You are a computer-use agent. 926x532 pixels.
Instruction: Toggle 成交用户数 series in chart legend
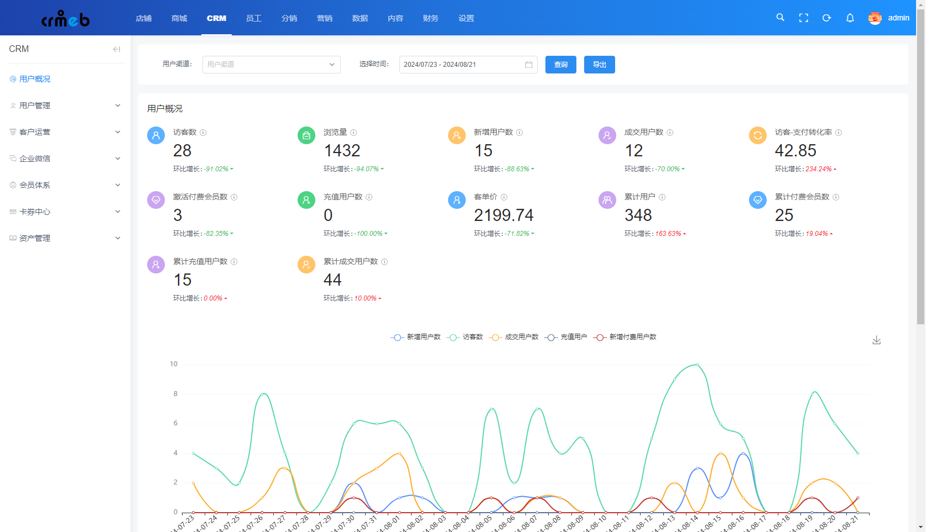pos(514,337)
